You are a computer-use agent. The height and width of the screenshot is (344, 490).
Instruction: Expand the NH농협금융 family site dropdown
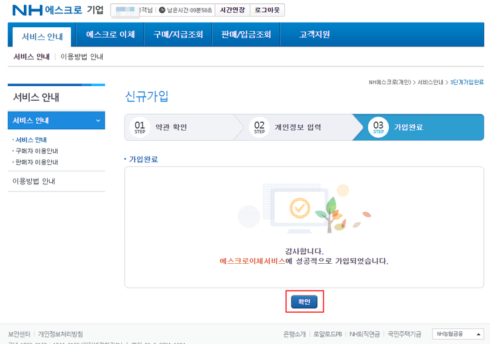[458, 334]
